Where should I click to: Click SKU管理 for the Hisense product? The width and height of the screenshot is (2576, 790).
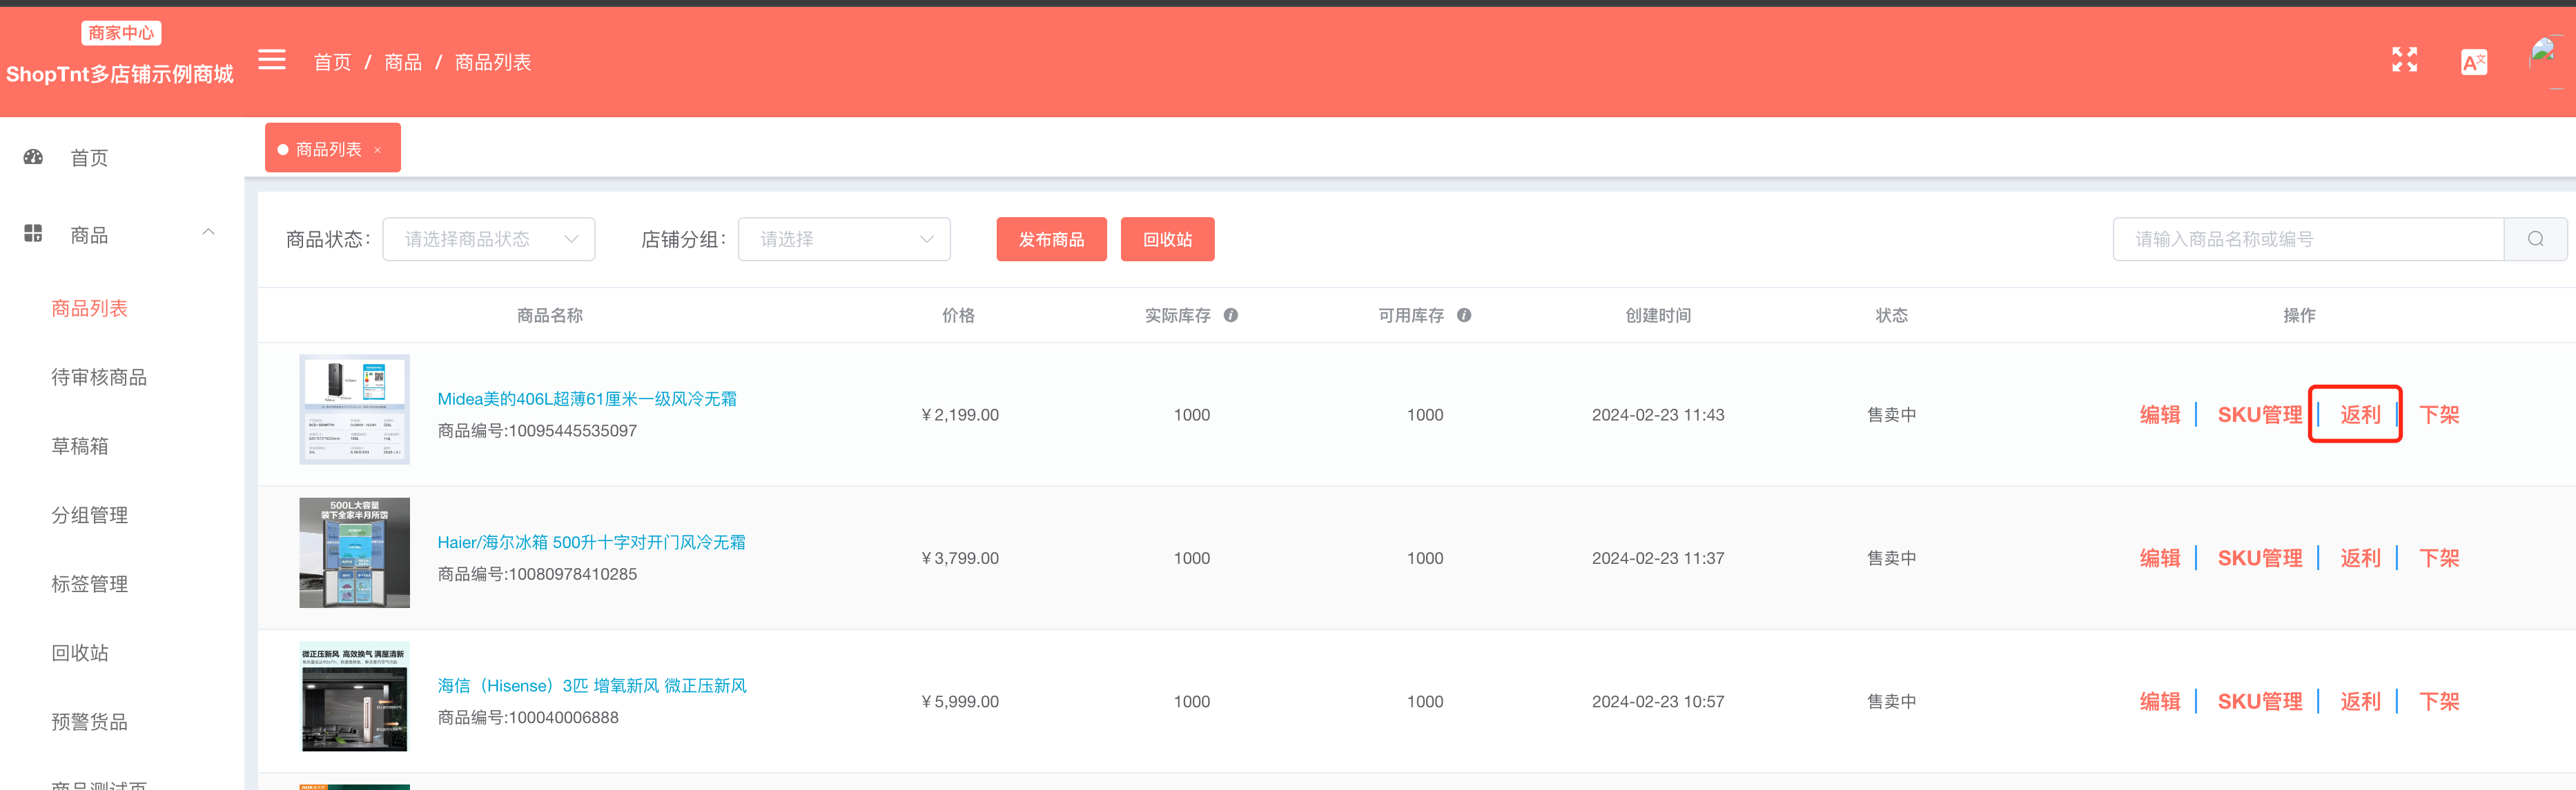point(2259,702)
